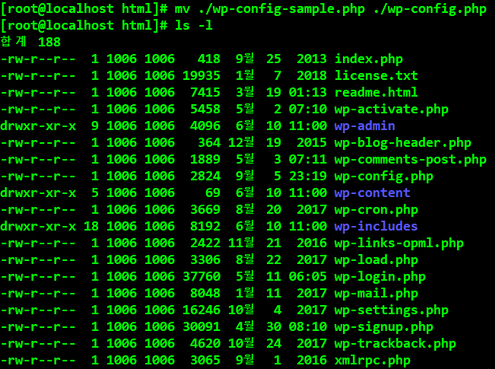
Task: Click file size 37760 of wp-login.php
Action: pos(201,277)
